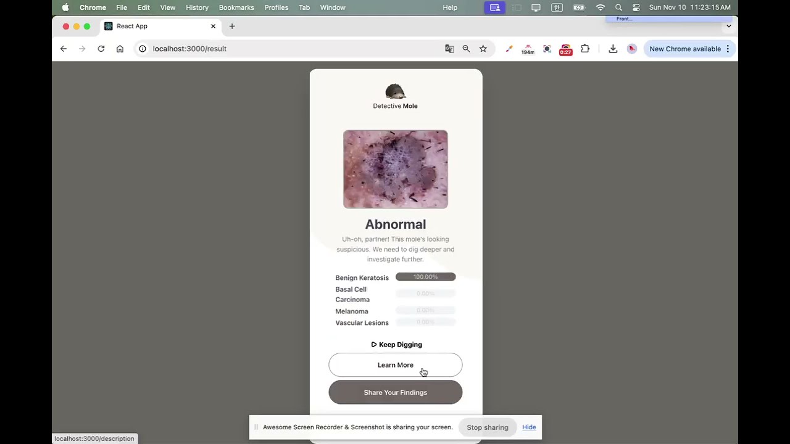Viewport: 790px width, 444px height.
Task: Open the home page via the house icon
Action: (120, 49)
